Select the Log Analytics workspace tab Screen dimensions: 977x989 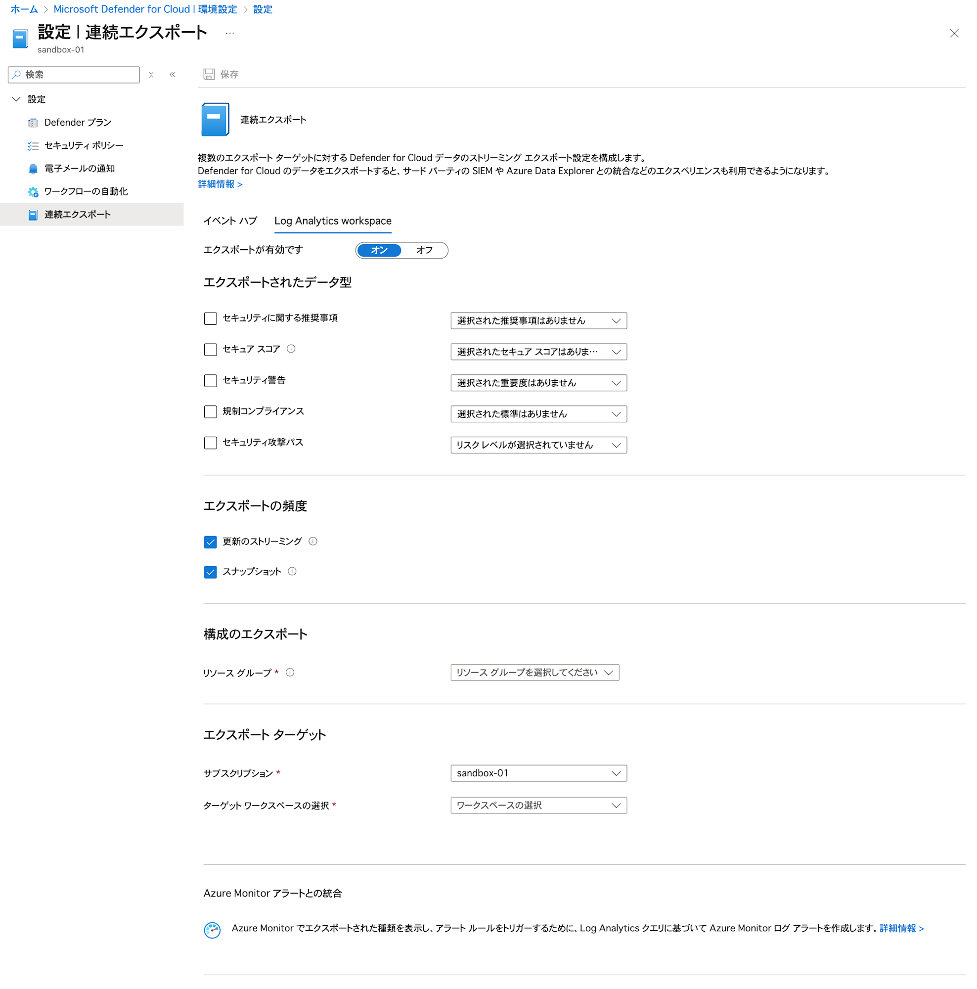point(333,221)
